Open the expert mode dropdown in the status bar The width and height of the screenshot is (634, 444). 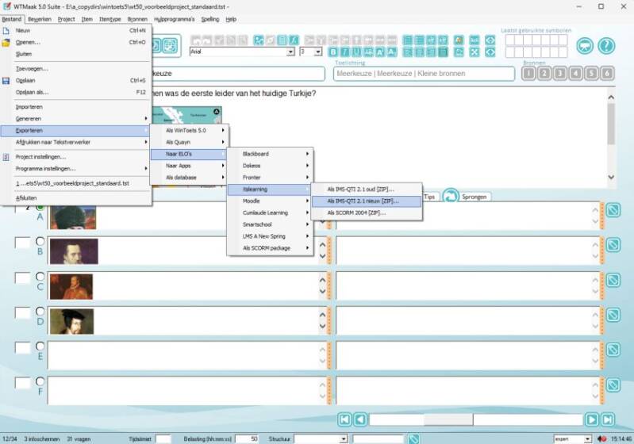pyautogui.click(x=586, y=438)
